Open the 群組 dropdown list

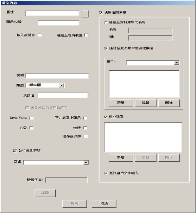point(86,163)
